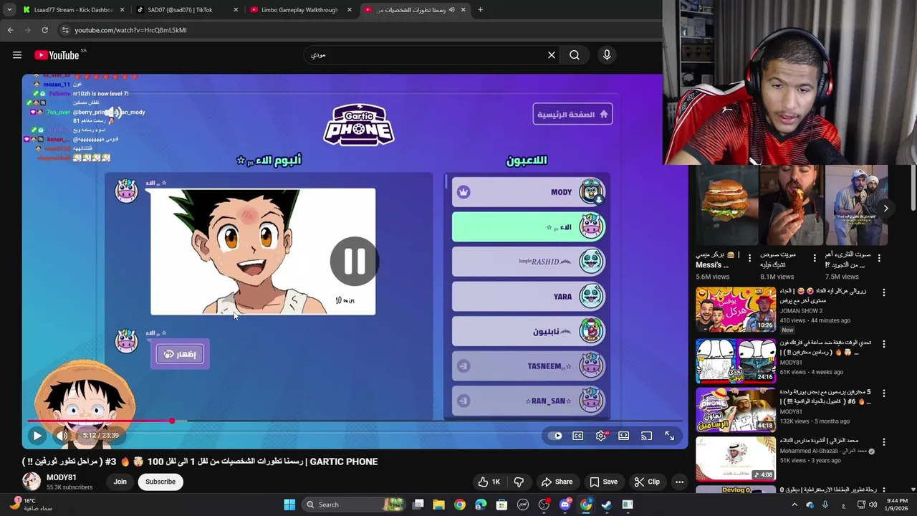917x516 pixels.
Task: Run search with magnifier button
Action: 575,55
